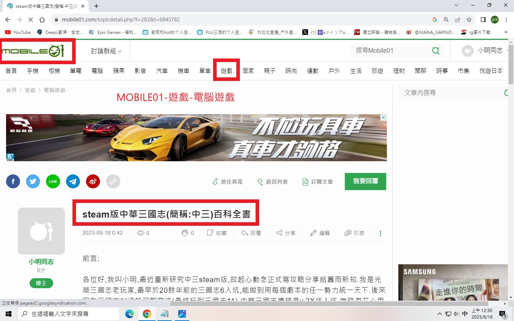The height and width of the screenshot is (321, 514).
Task: Edit the post with 編輯
Action: coord(320,233)
